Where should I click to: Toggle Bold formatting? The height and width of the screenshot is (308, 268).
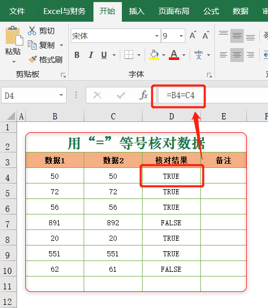pyautogui.click(x=77, y=55)
